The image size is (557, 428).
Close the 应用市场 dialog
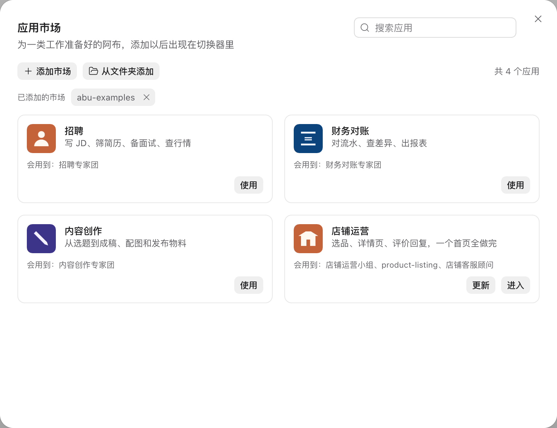click(538, 19)
